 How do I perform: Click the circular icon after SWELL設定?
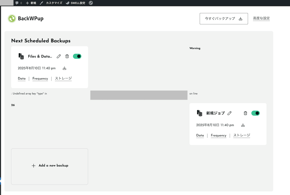(91, 3)
